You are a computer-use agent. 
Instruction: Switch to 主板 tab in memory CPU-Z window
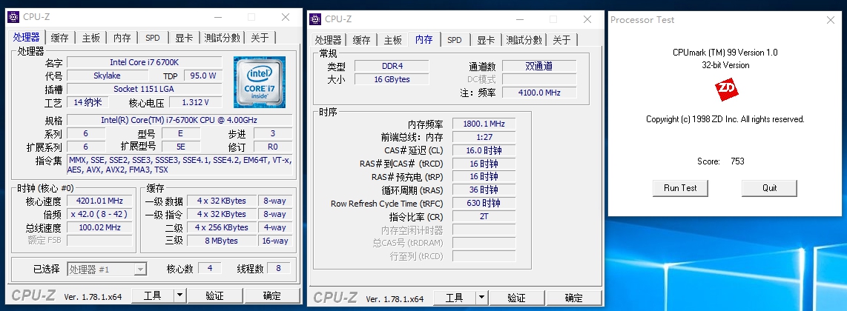tap(392, 40)
